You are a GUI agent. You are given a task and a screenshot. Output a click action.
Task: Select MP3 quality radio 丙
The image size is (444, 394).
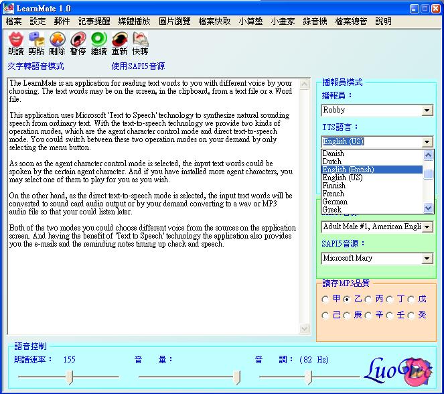(x=368, y=299)
